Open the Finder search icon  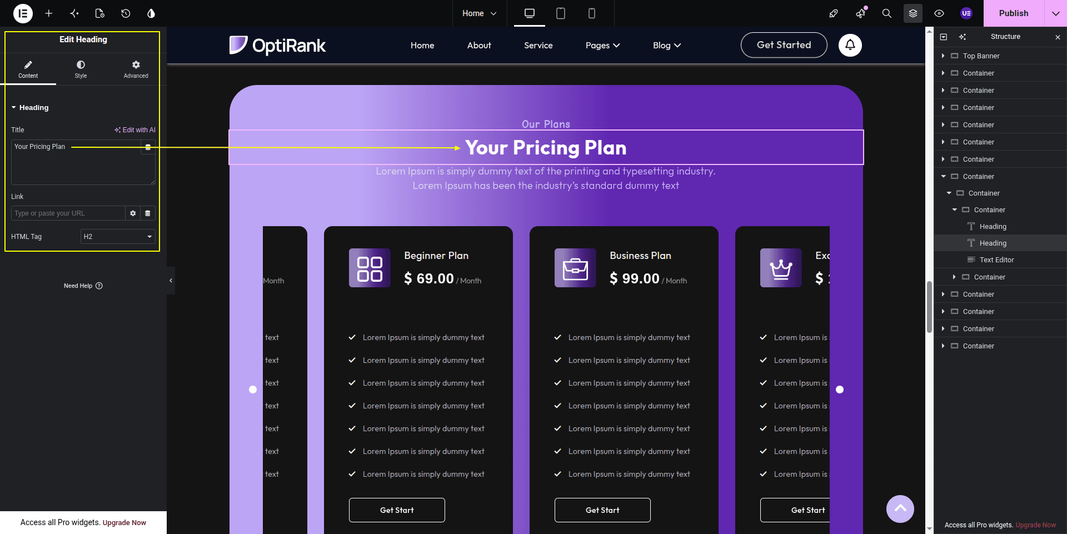pos(887,13)
